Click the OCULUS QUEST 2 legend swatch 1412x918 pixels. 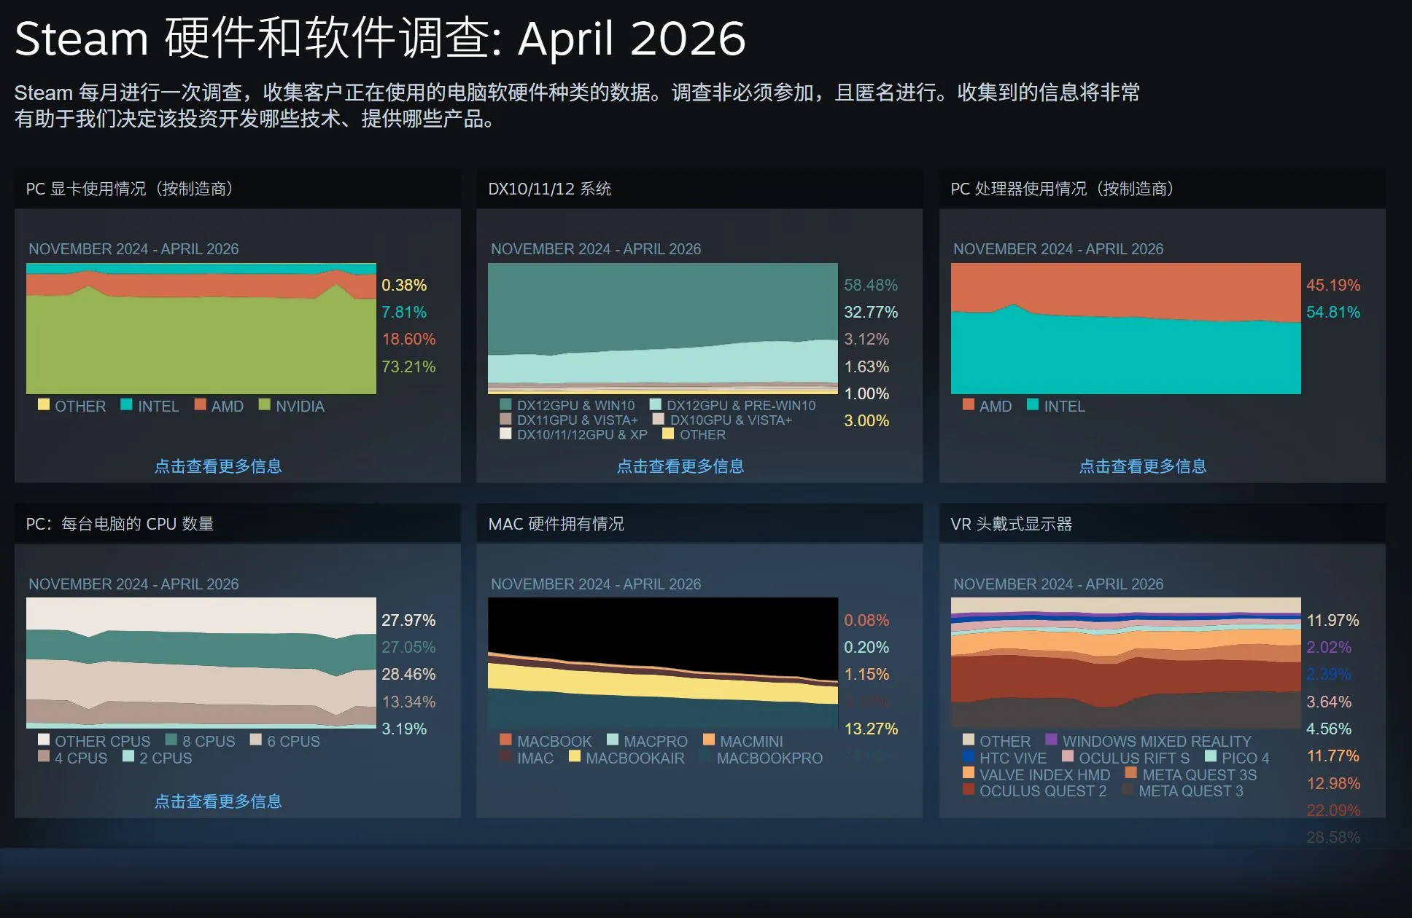(x=969, y=789)
